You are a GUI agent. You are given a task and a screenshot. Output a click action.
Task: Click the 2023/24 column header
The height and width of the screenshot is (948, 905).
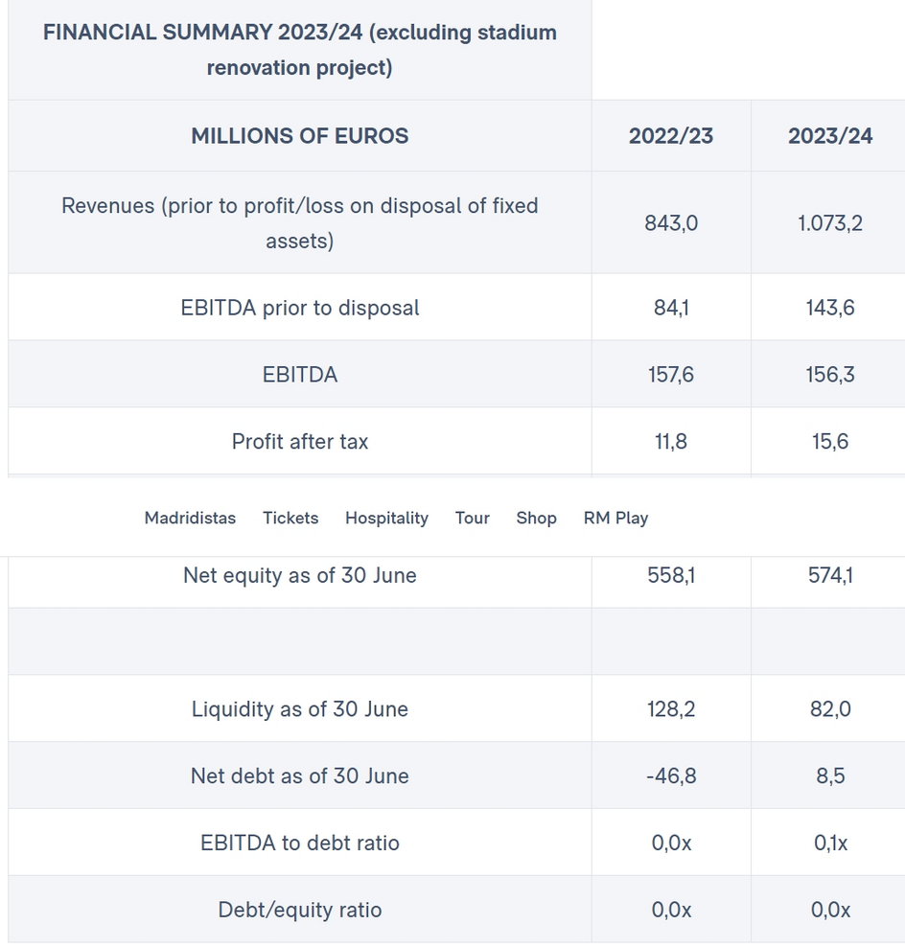click(x=830, y=136)
